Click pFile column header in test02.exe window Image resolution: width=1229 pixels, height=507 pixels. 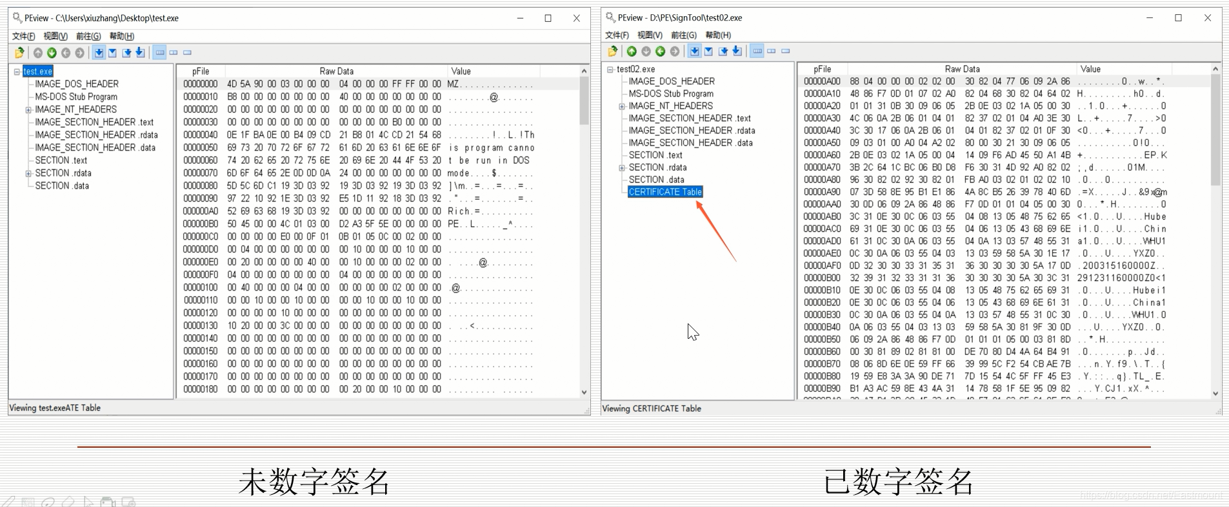tap(823, 69)
